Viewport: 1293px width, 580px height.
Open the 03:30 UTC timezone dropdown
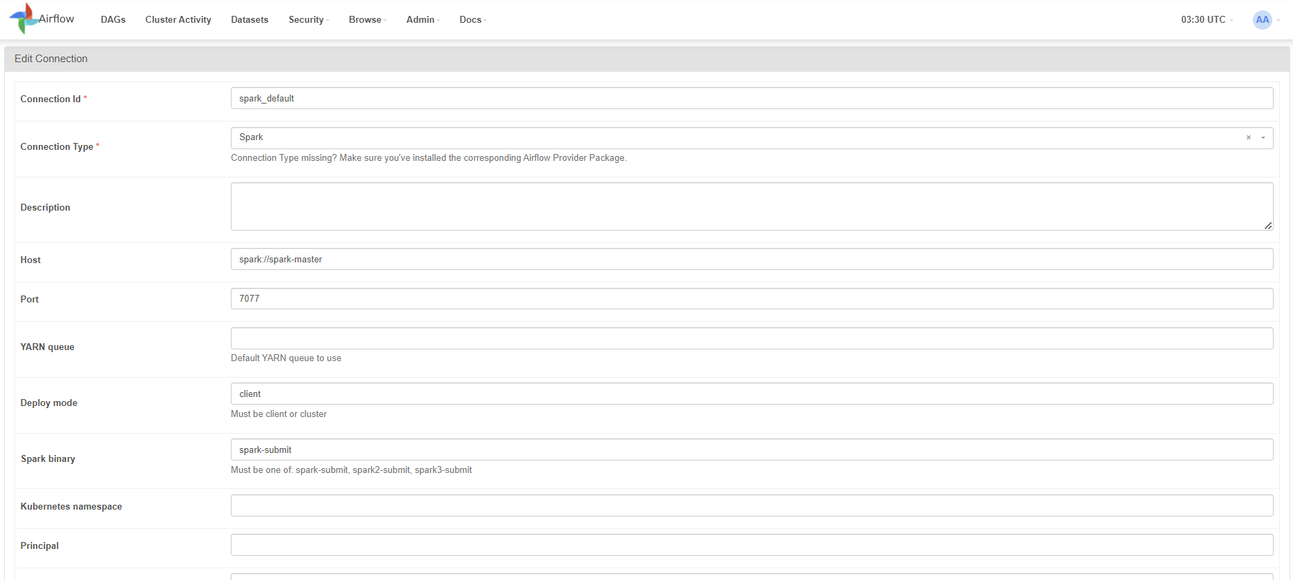[x=1207, y=19]
